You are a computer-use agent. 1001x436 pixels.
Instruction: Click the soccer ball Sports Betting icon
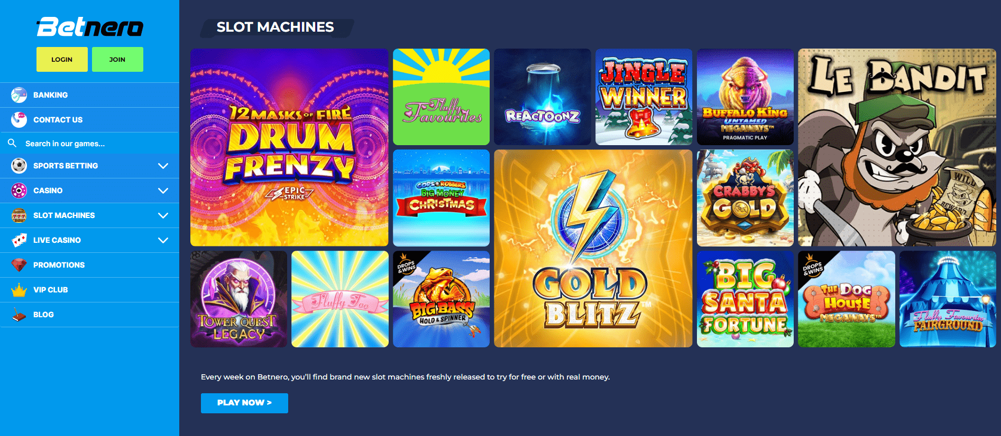pyautogui.click(x=19, y=166)
